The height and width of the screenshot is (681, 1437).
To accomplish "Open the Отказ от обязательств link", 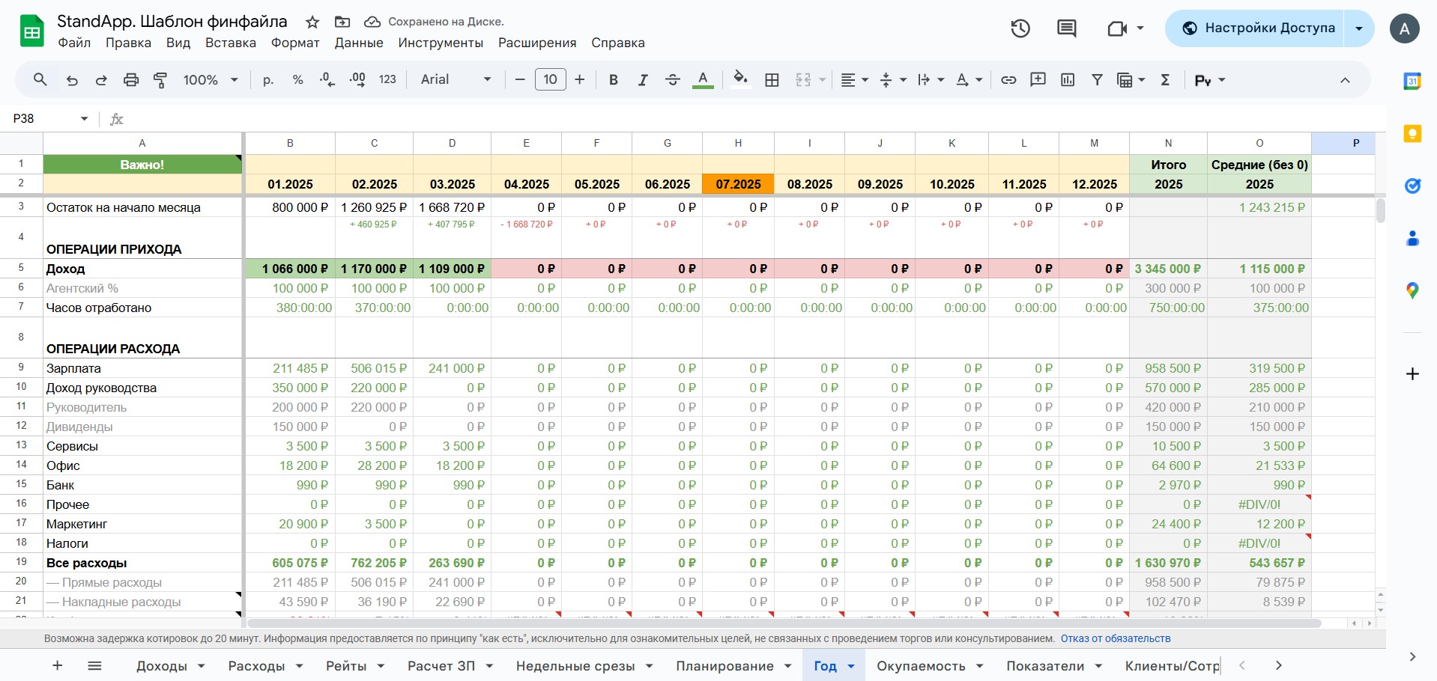I will [x=1115, y=638].
